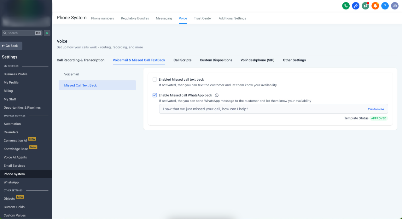The height and width of the screenshot is (219, 402).
Task: Open the UR user avatar menu
Action: [395, 6]
